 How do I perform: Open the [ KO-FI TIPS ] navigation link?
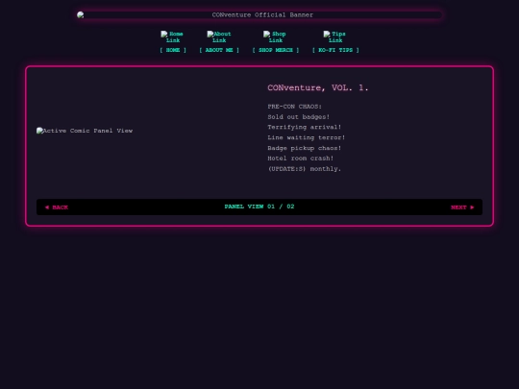click(x=335, y=50)
